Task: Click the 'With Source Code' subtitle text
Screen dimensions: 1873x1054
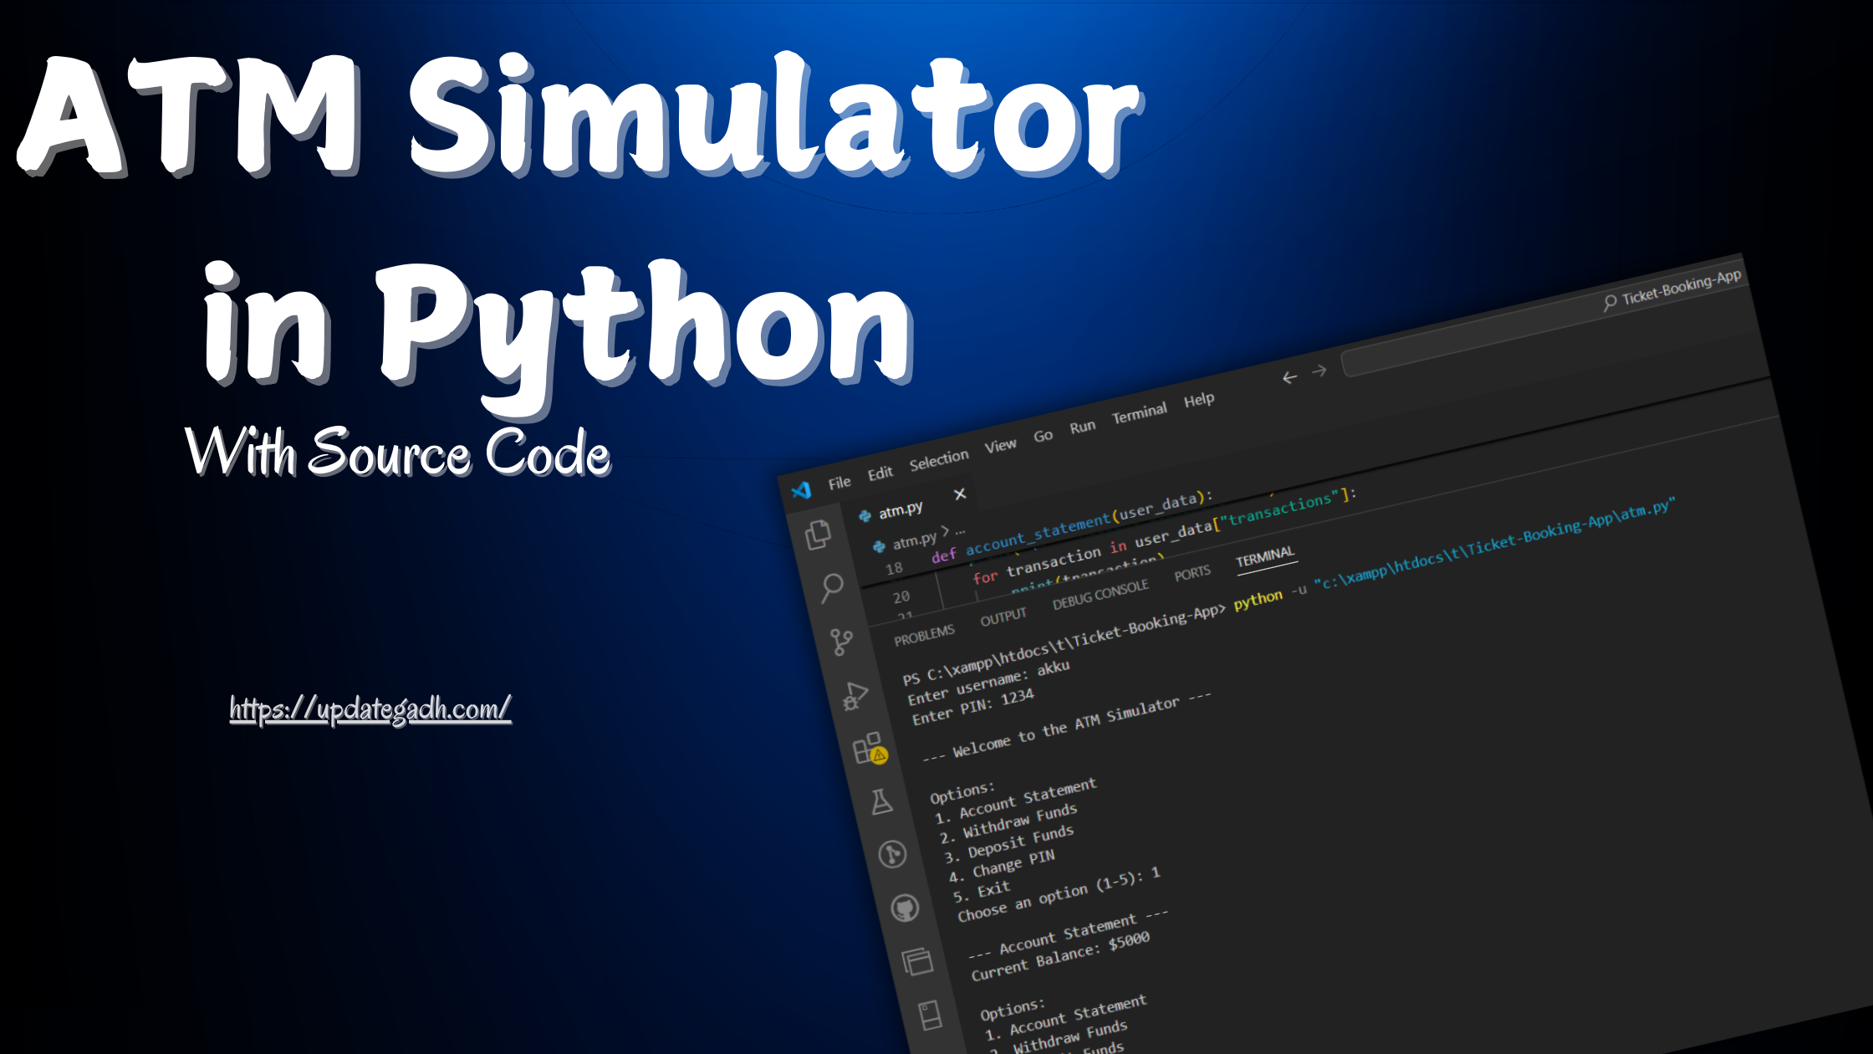Action: (398, 452)
